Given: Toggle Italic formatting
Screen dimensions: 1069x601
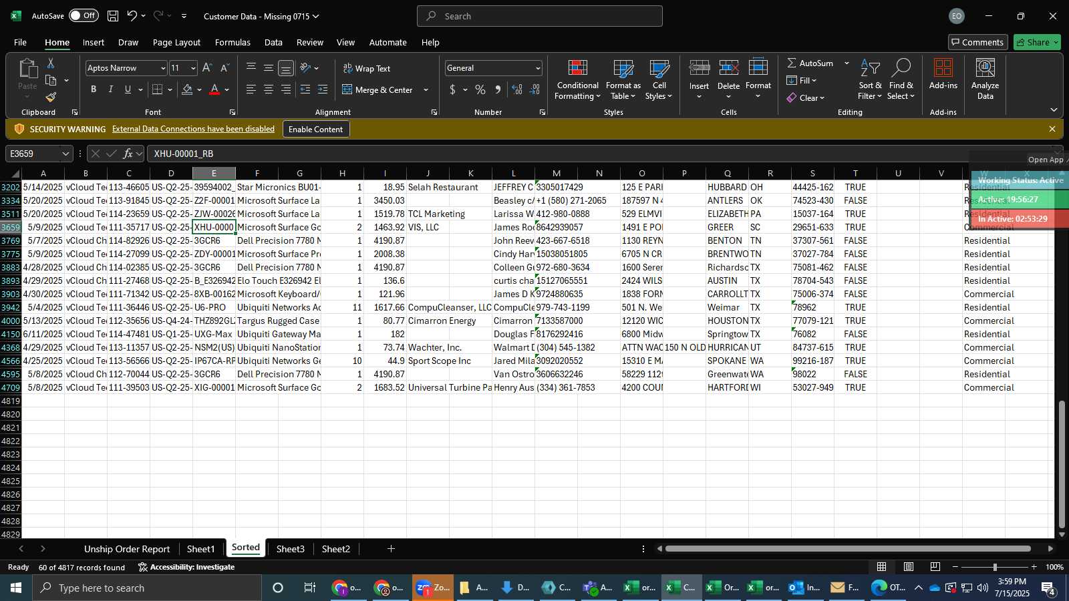Looking at the screenshot, I should pos(110,89).
